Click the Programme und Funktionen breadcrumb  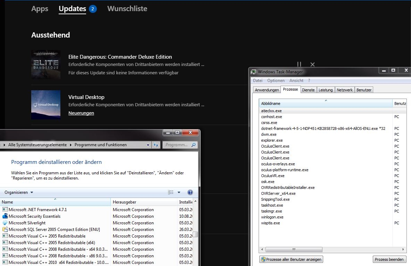(101, 145)
